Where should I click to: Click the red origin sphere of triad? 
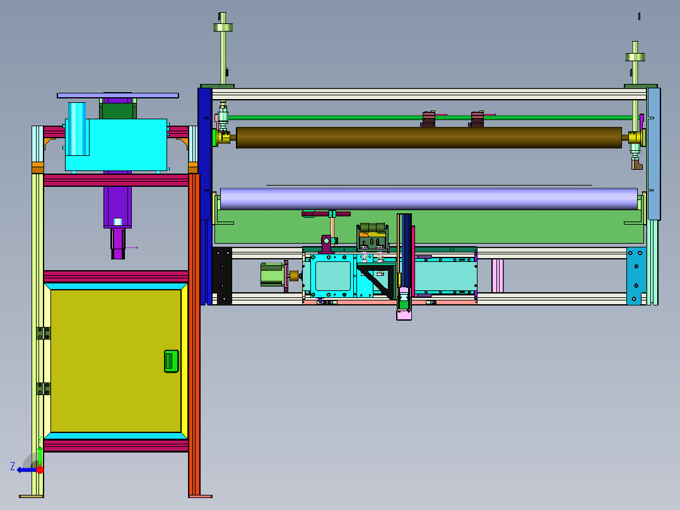coord(40,470)
